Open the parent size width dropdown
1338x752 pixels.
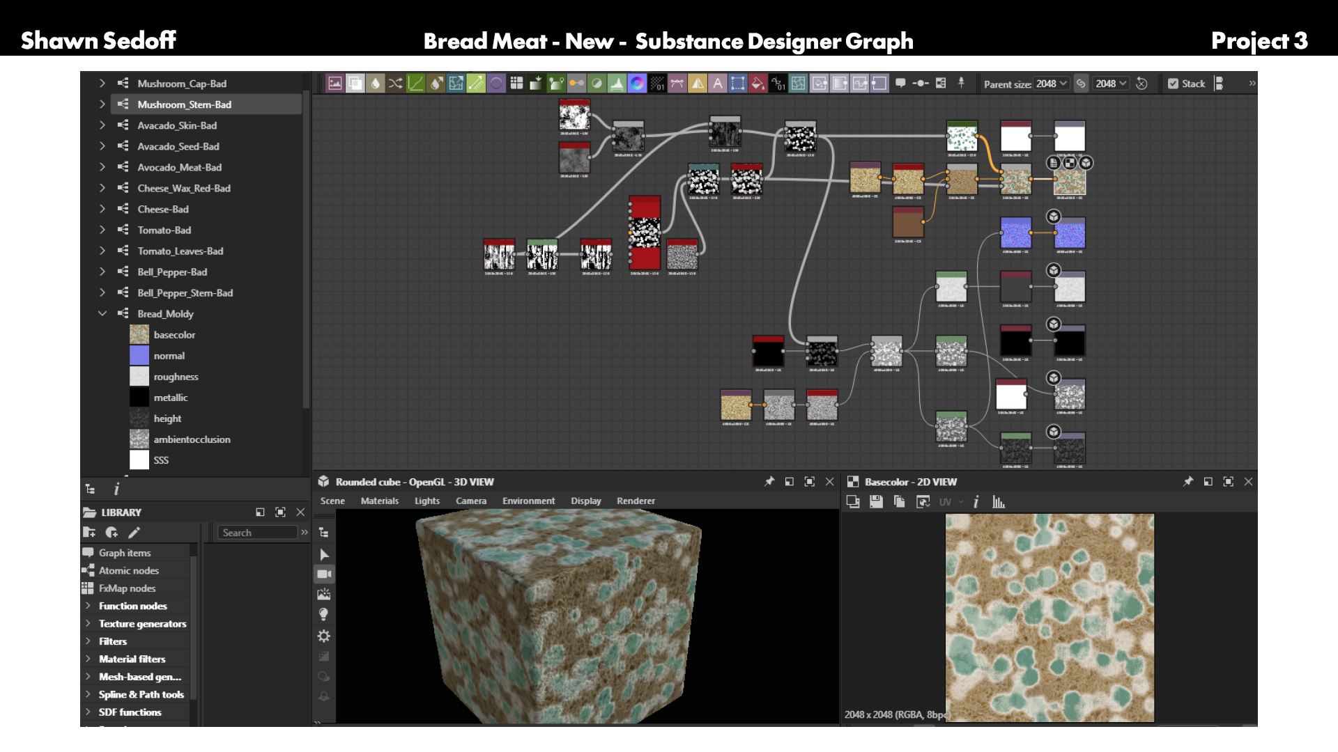pos(1052,84)
